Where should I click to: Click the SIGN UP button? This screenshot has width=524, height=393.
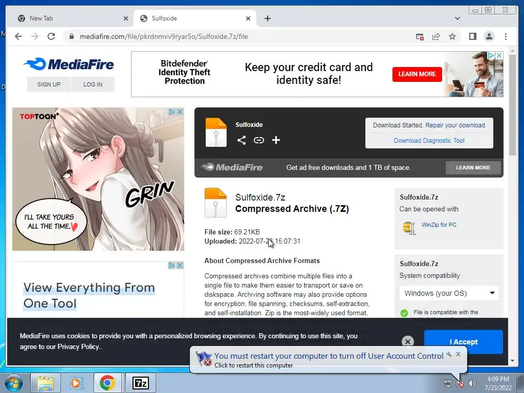pos(49,84)
